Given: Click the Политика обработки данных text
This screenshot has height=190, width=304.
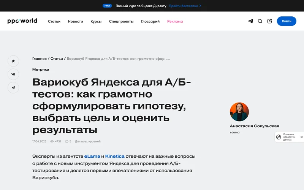Looking at the screenshot, I should 289,137.
